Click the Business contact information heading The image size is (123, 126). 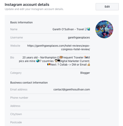(29, 83)
